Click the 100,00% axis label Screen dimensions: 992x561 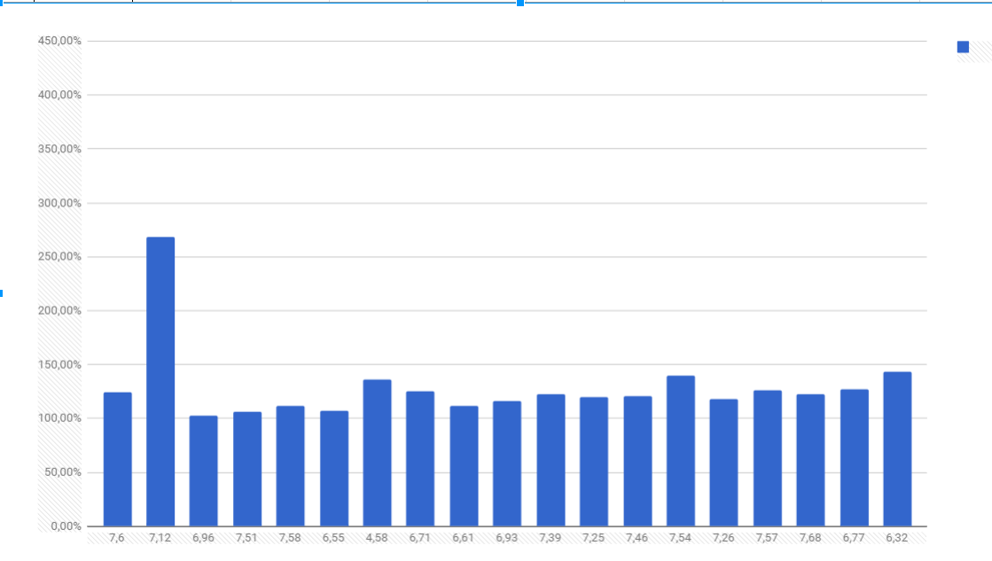coord(59,418)
